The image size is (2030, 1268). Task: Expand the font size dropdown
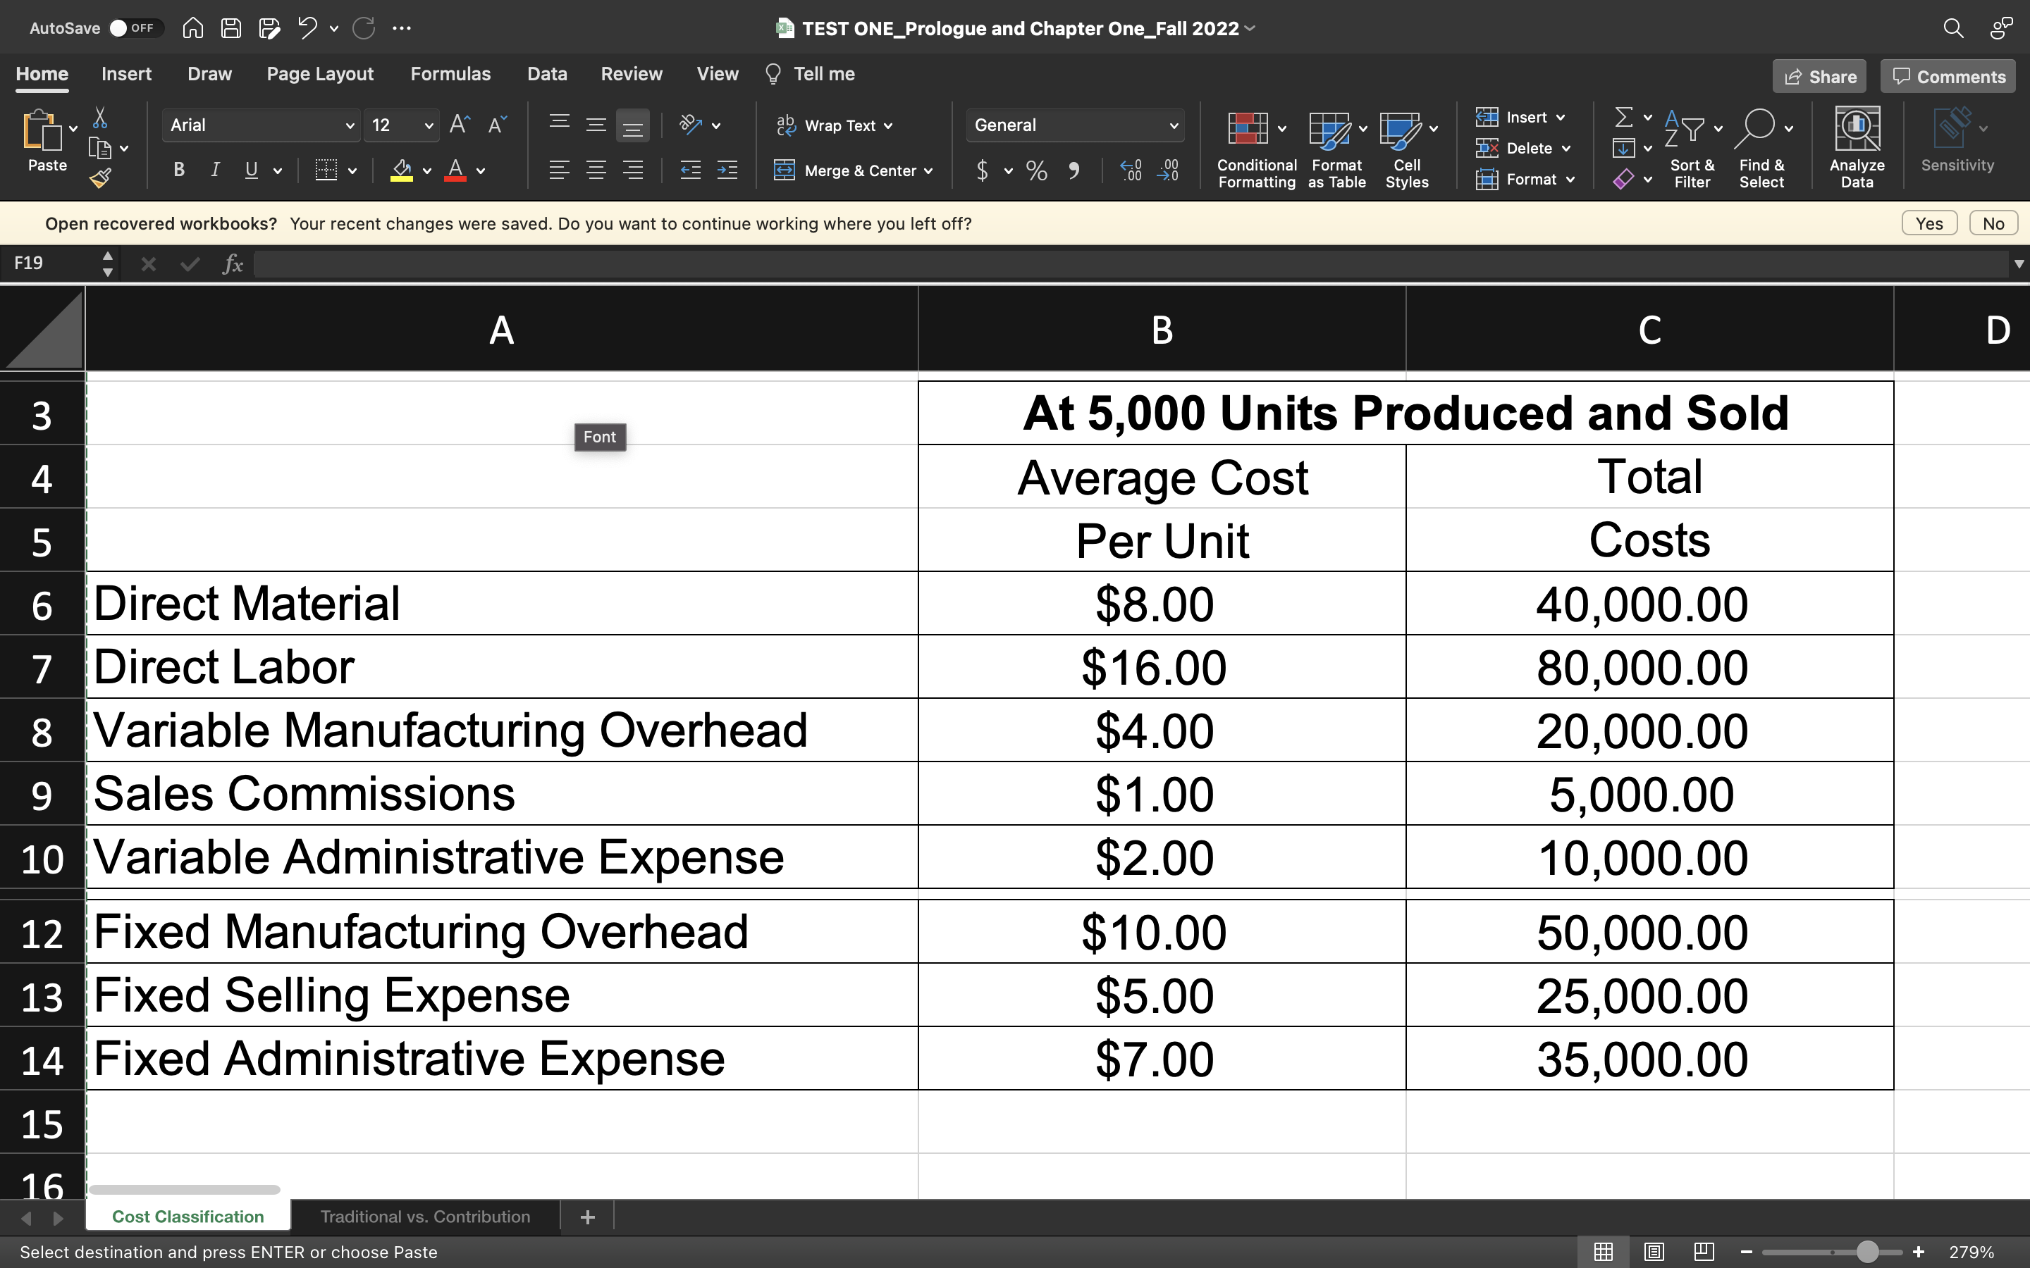point(428,125)
